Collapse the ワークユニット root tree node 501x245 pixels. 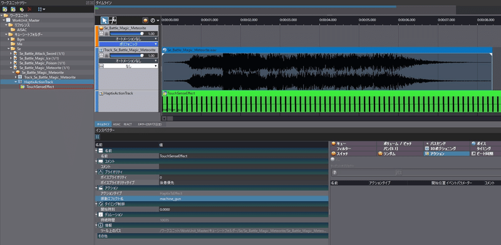point(2,16)
